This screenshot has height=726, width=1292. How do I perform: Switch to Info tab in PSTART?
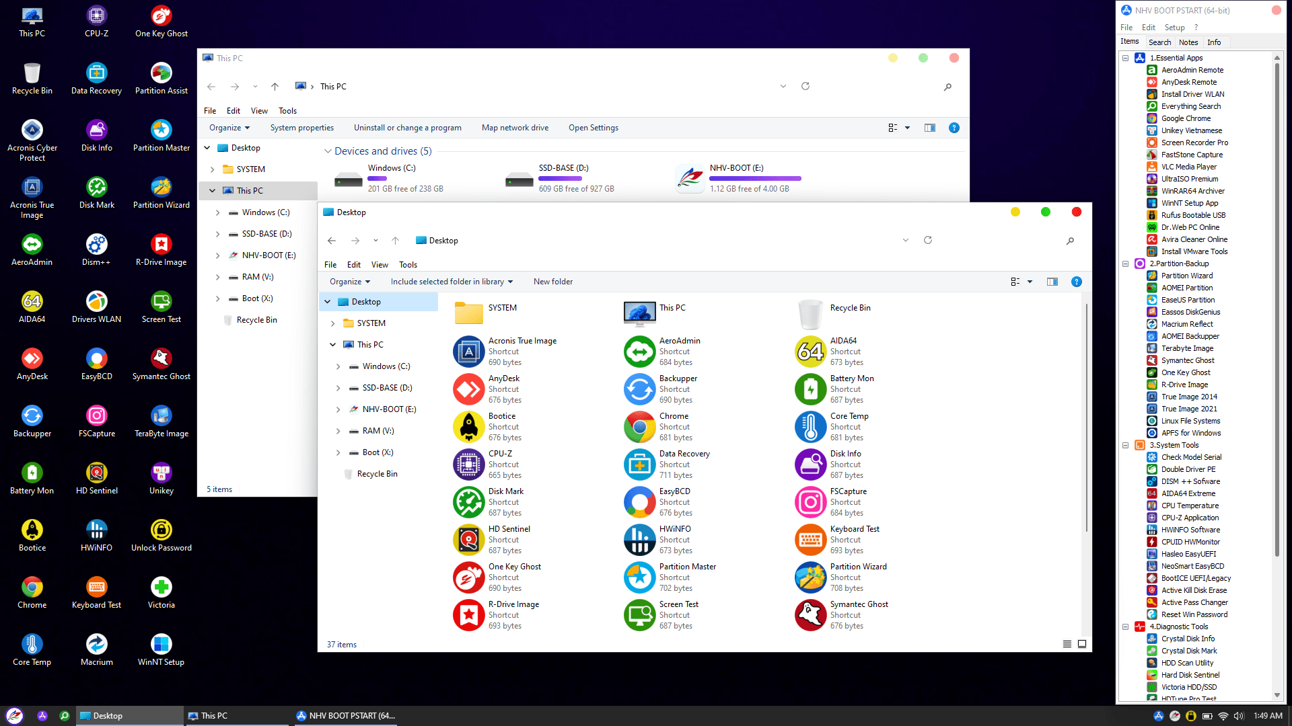pyautogui.click(x=1214, y=42)
